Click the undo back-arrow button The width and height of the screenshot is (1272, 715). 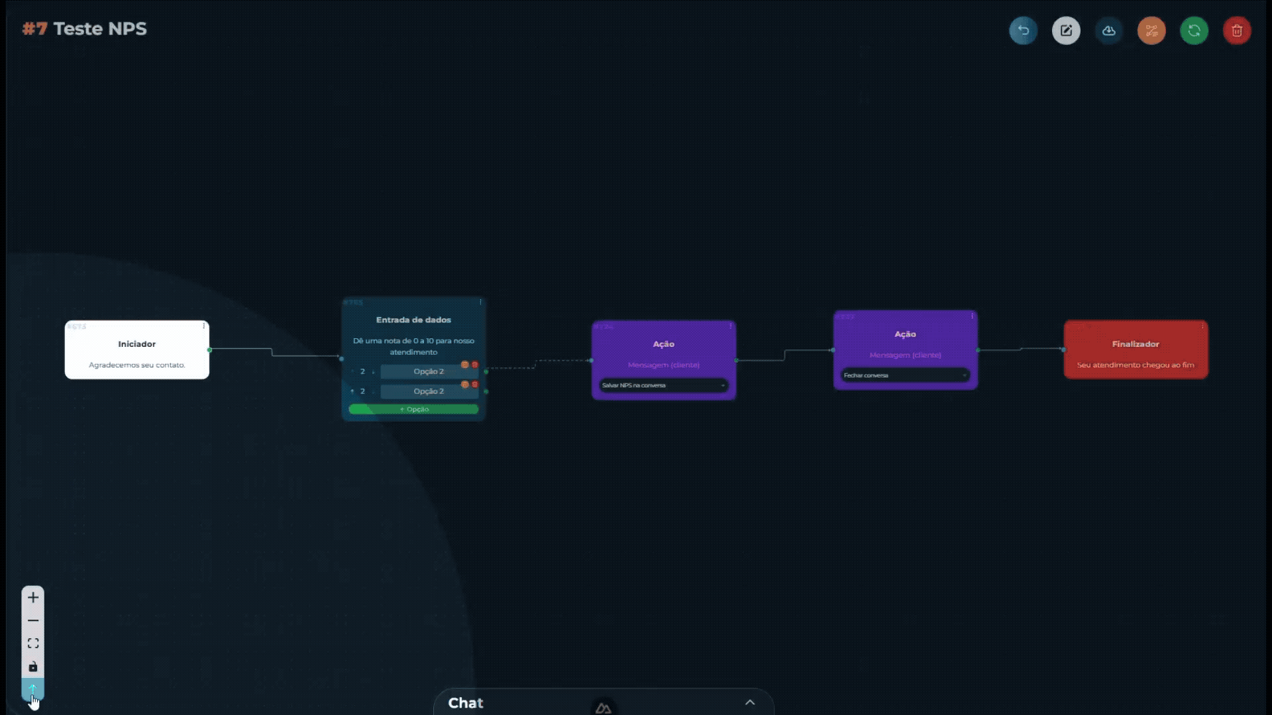click(x=1023, y=30)
